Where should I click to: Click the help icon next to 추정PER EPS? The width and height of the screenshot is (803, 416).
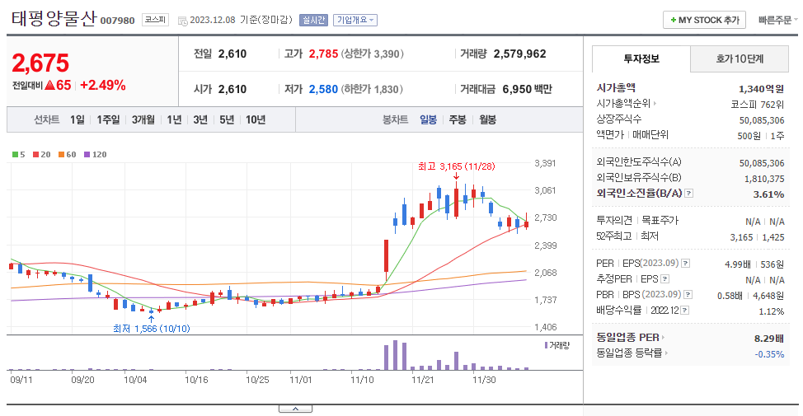tap(664, 279)
